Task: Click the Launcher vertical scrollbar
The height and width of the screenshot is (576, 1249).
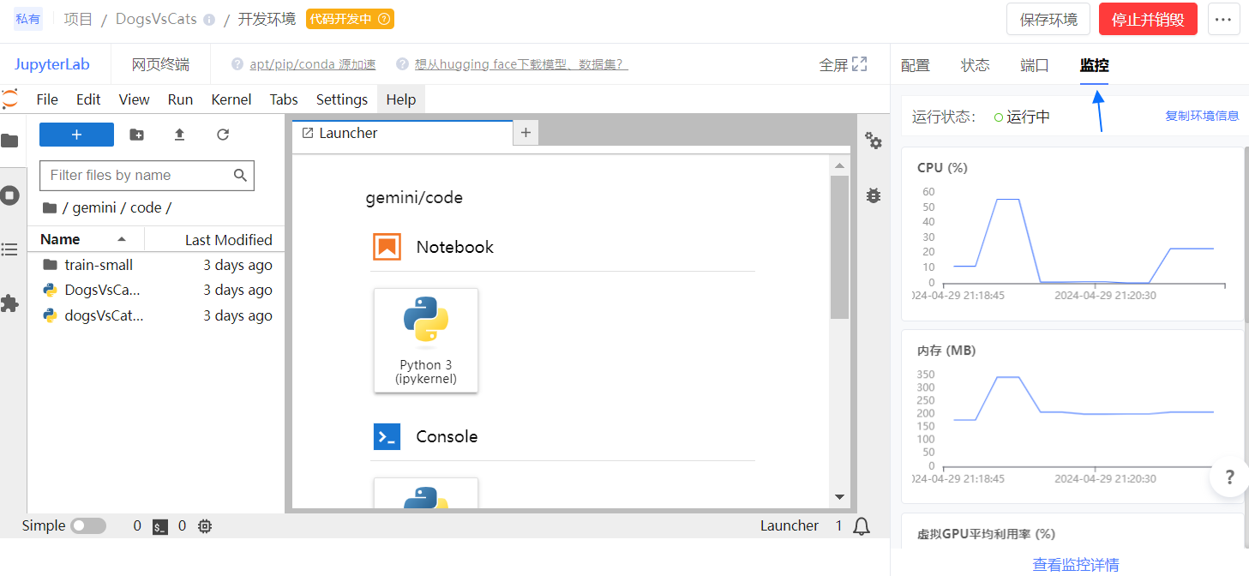Action: pyautogui.click(x=839, y=247)
